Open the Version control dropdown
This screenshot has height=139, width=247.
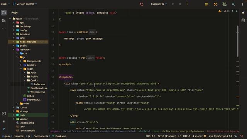coord(25,4)
